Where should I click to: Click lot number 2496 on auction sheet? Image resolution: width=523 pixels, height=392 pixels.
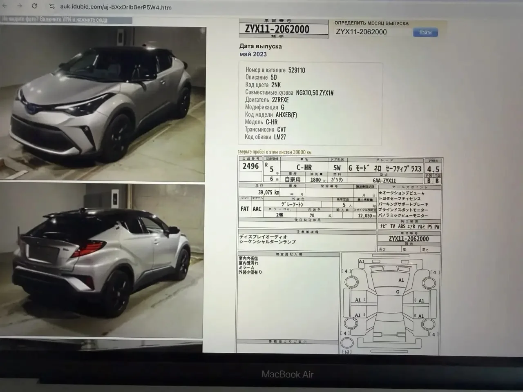pyautogui.click(x=250, y=166)
